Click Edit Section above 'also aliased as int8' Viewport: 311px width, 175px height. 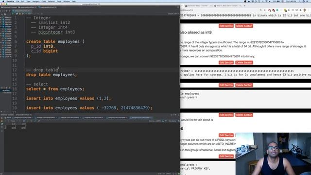point(226,26)
